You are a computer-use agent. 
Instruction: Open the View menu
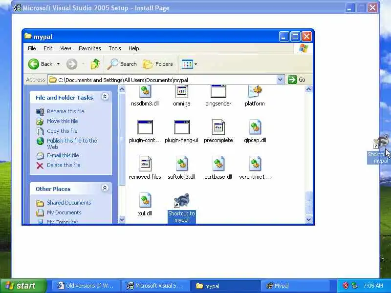click(65, 48)
